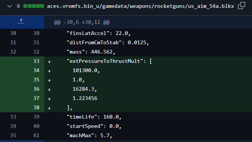Select new line number 34
This screenshot has height=142, width=252.
[36, 70]
